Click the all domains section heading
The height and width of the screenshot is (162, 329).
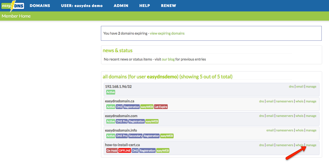tap(167, 77)
